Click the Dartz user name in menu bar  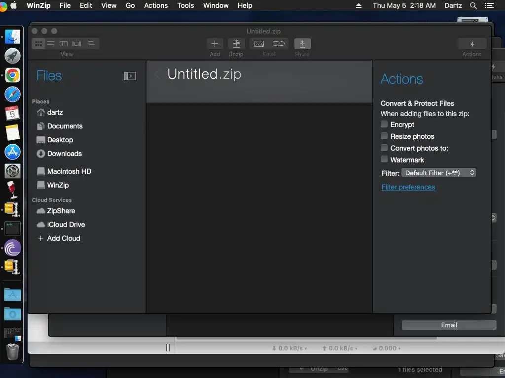(x=453, y=5)
